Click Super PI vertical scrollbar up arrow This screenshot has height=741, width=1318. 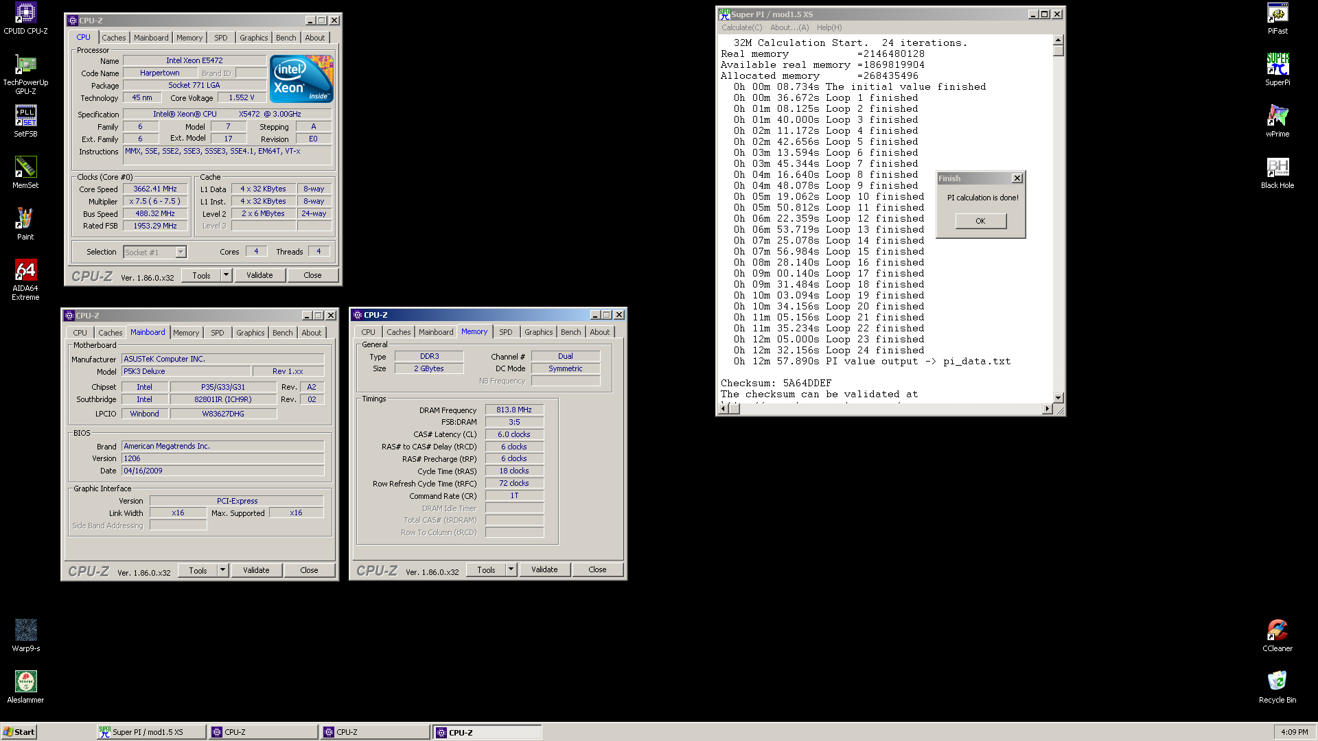click(1058, 40)
